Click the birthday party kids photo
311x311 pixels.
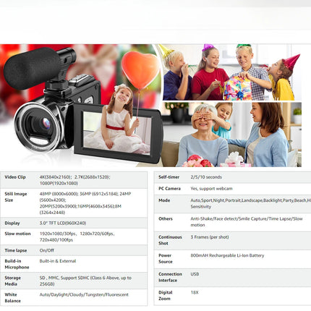click(232, 72)
